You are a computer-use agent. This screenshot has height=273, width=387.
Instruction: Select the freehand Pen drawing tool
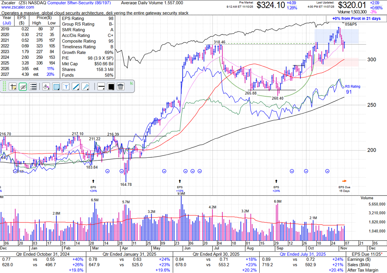click(x=86, y=86)
